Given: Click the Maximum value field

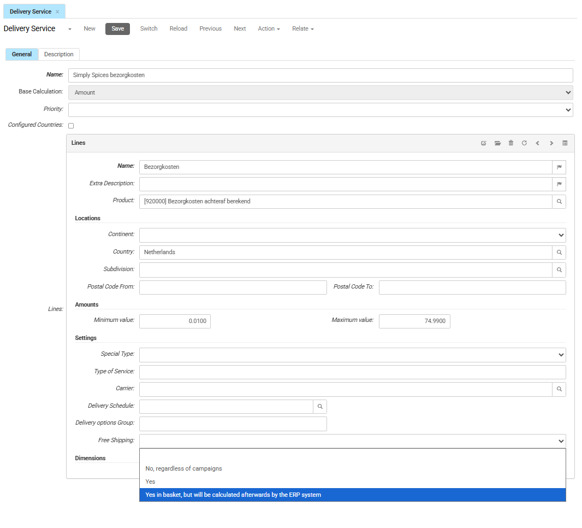Looking at the screenshot, I should [x=414, y=321].
